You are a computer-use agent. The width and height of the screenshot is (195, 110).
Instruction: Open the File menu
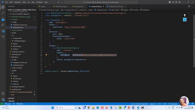[6, 2]
